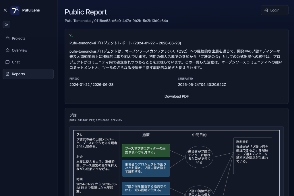The image size is (294, 196).
Task: Open the Chat section
Action: click(x=28, y=62)
